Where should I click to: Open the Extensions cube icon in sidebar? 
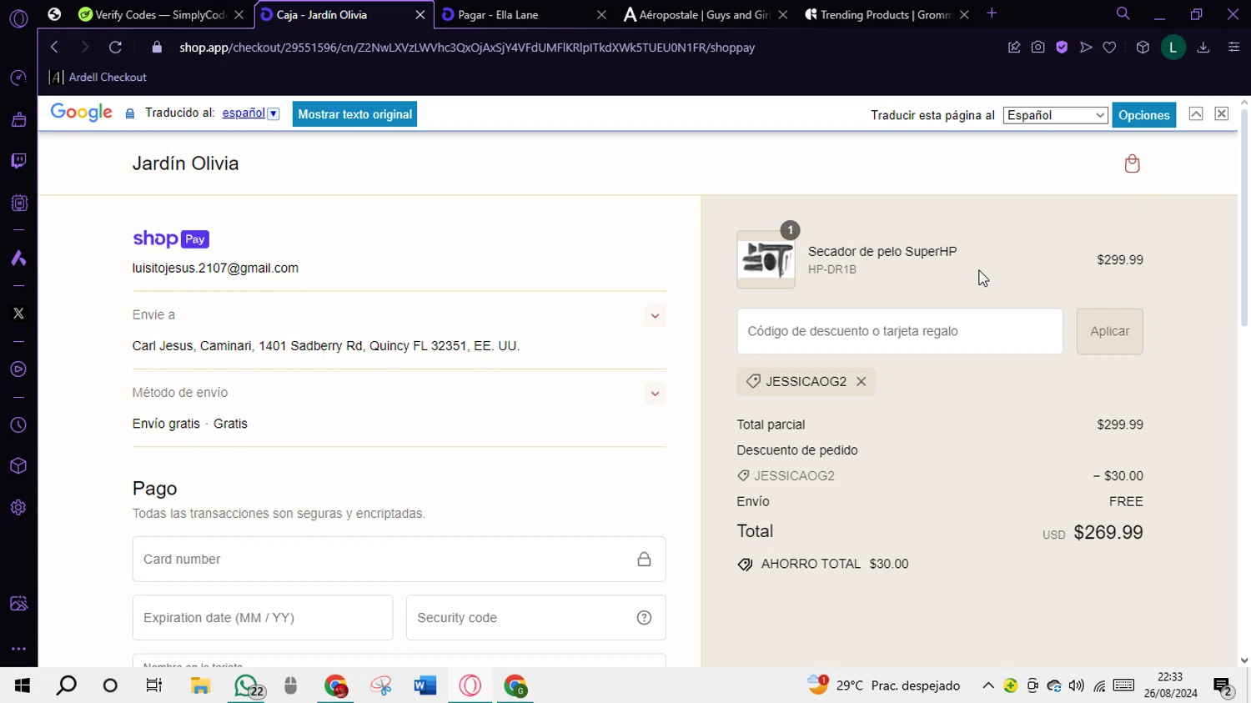[18, 466]
